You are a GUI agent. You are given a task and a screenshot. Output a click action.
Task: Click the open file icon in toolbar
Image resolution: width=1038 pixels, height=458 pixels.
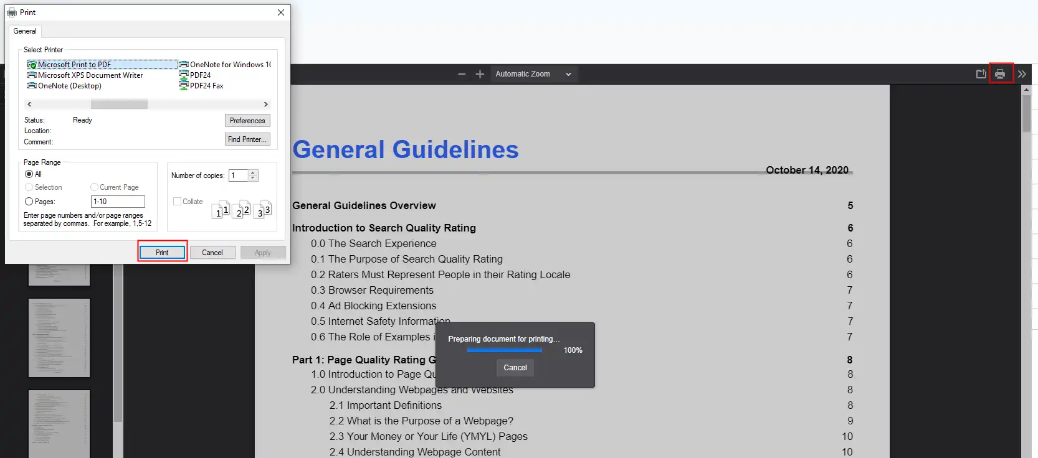pos(981,74)
